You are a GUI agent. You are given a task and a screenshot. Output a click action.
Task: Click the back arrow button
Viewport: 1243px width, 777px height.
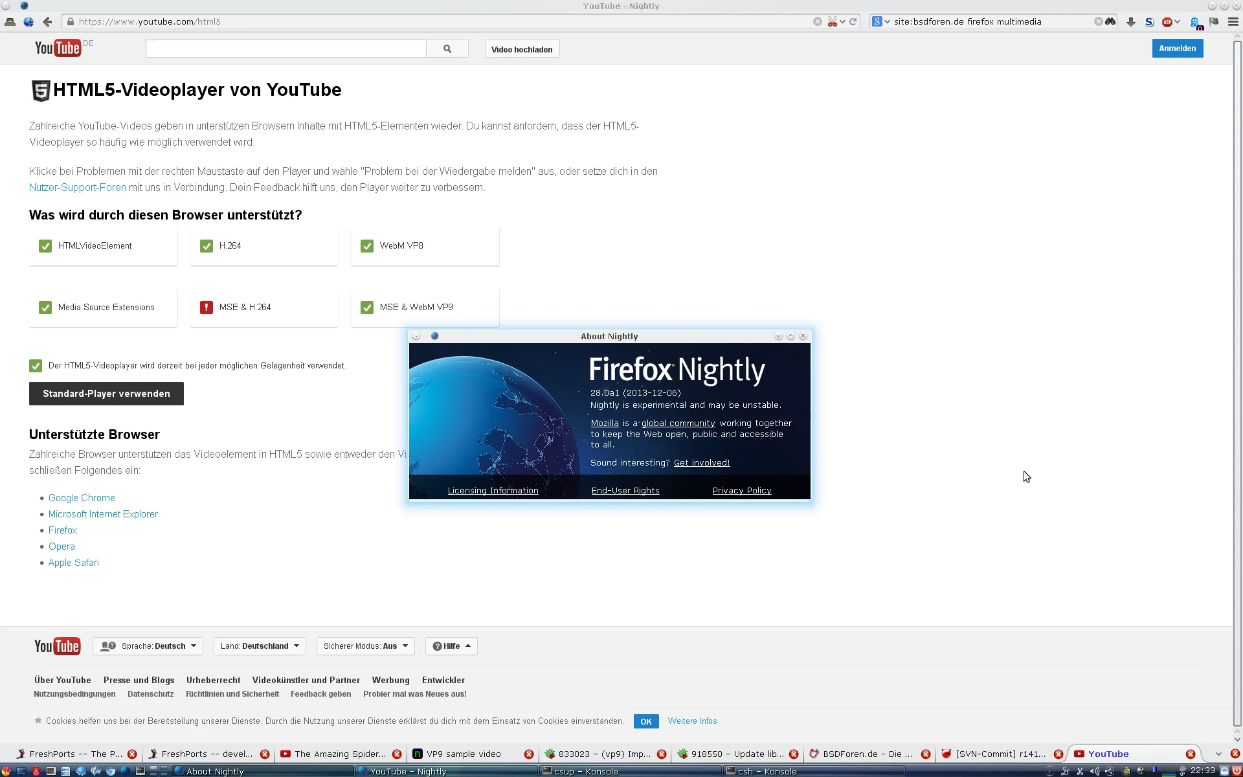click(x=47, y=21)
